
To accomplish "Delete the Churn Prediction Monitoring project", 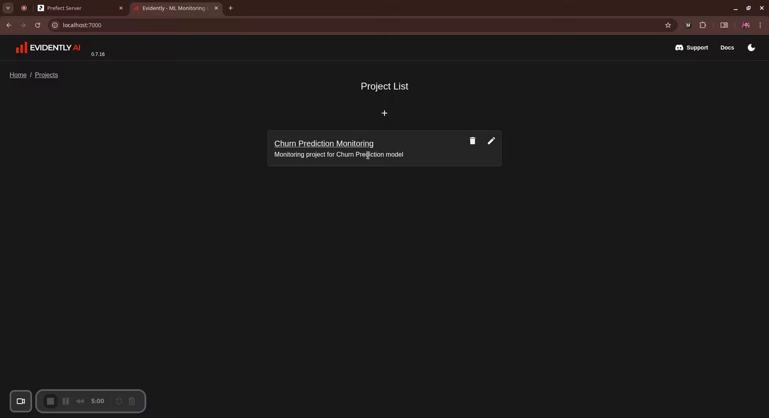I will pos(472,141).
